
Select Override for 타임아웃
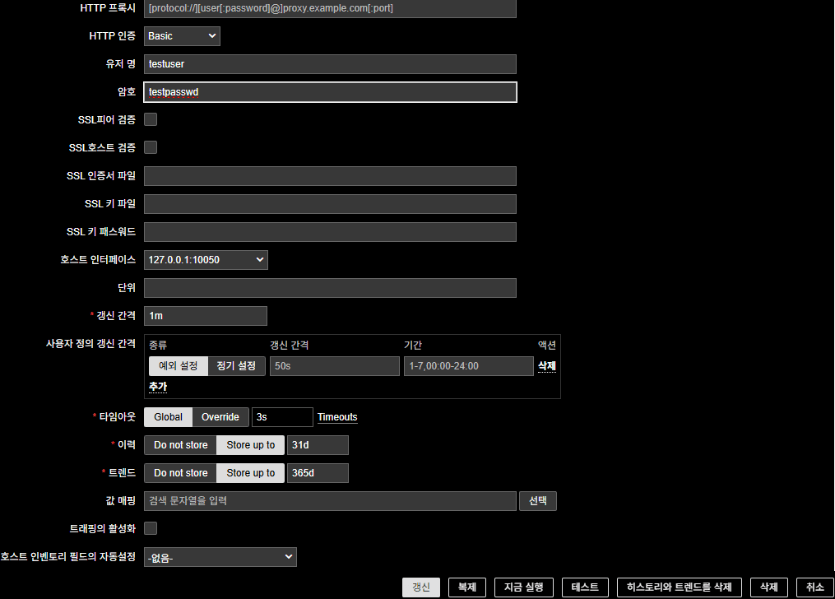[x=220, y=417]
